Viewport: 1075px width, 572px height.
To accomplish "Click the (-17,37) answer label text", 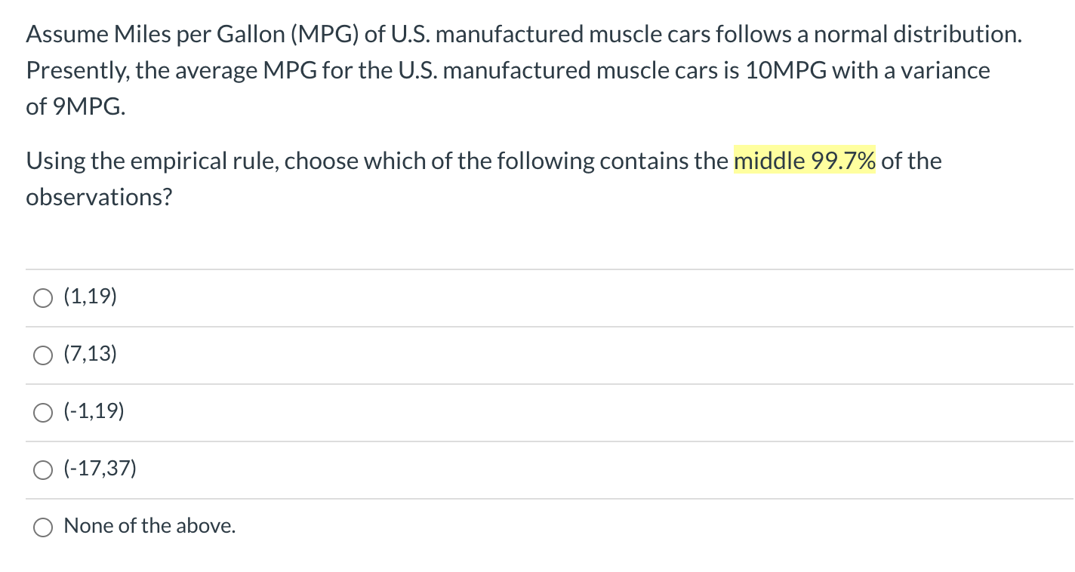I will [x=100, y=469].
